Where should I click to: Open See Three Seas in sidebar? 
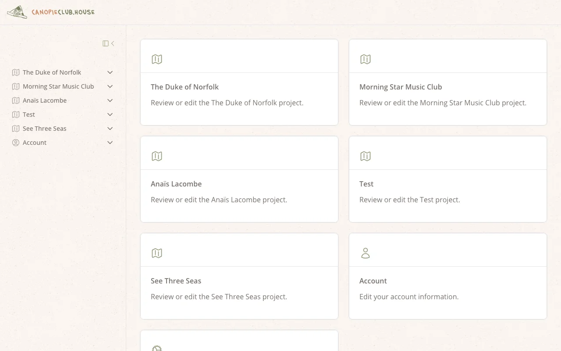click(45, 129)
